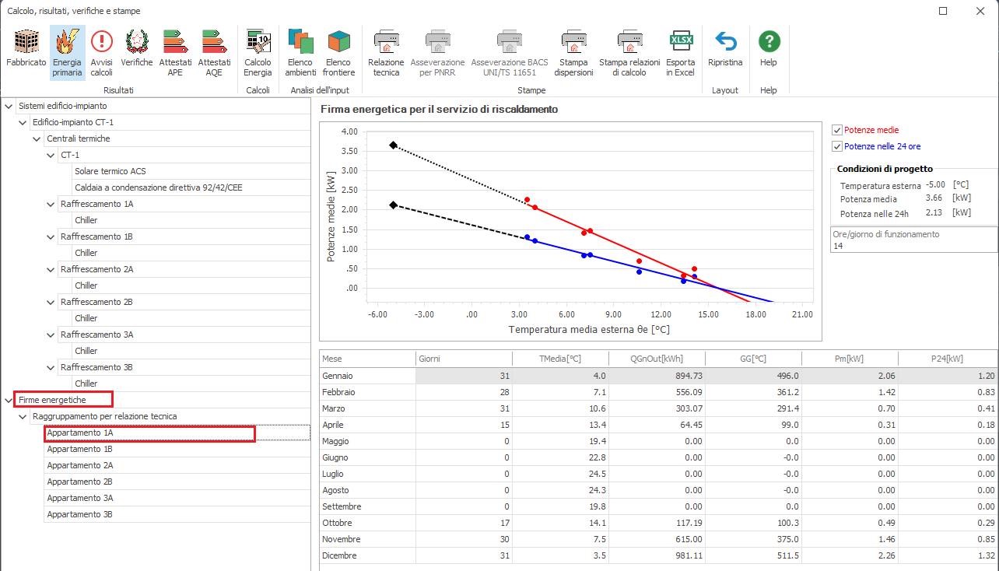
Task: Open Attestati APE certificates
Action: (x=175, y=53)
